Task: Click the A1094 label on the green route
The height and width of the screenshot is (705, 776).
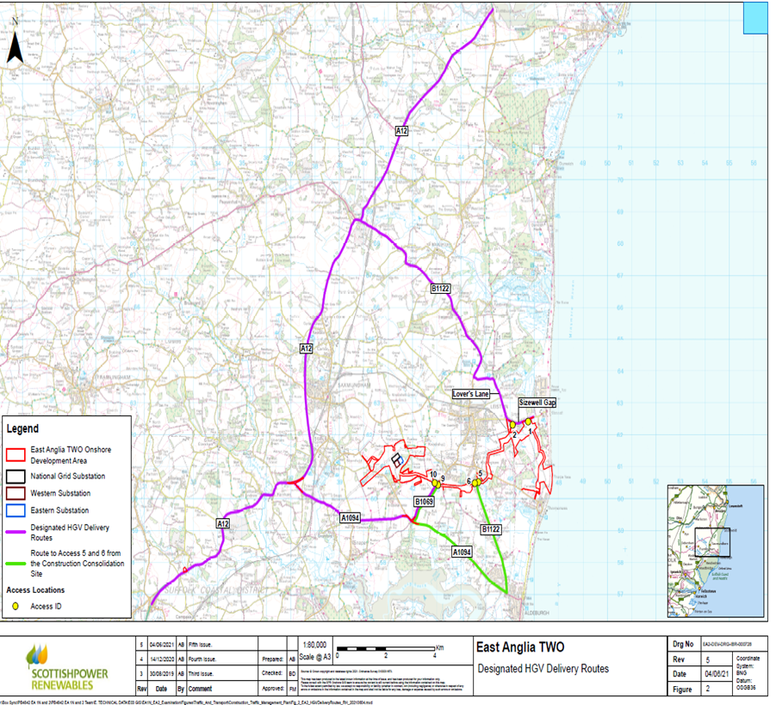Action: 462,551
